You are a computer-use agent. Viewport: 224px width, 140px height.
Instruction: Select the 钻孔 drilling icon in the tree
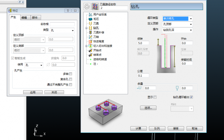90,28
